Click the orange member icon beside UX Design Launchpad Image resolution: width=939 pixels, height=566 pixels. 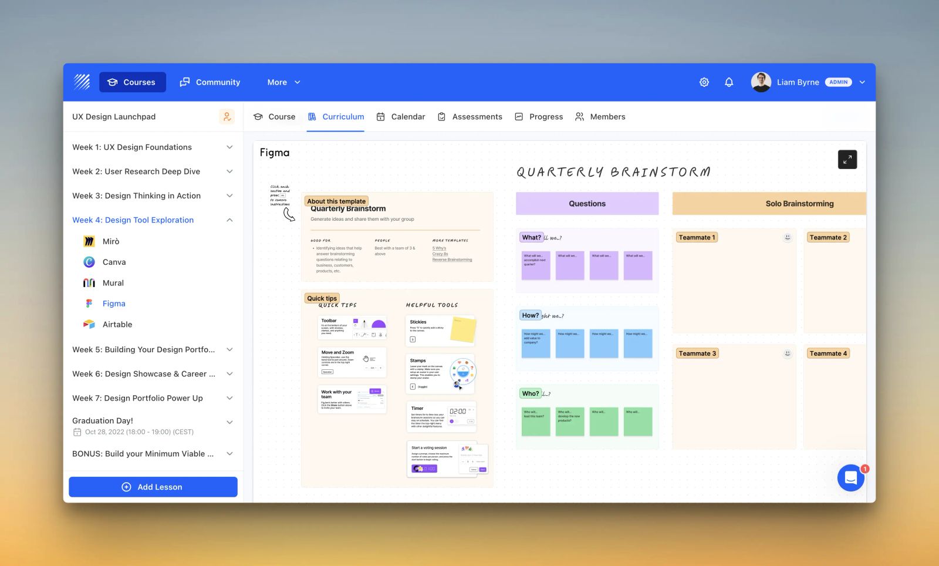point(227,116)
